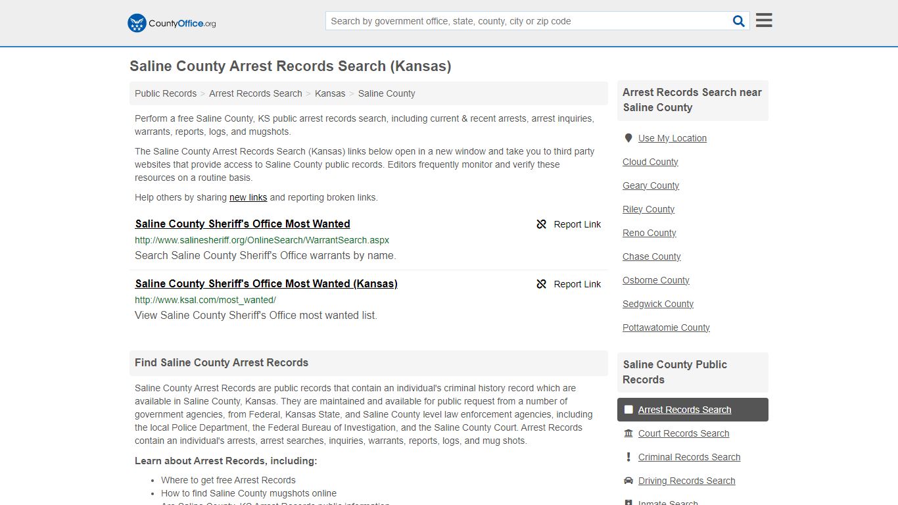898x505 pixels.
Task: Visit salinesheriff.org WarrantSearch URL
Action: tap(262, 240)
